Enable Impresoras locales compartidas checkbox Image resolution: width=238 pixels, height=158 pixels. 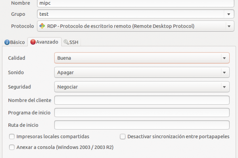click(x=12, y=137)
